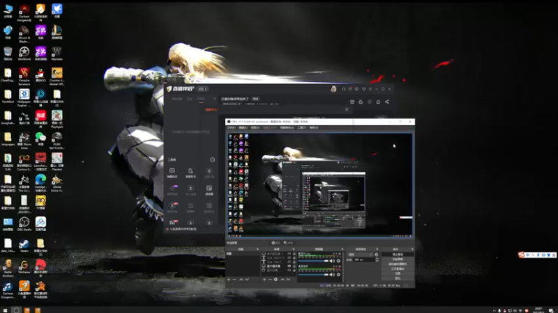Open the 工具(T) menu in OBS
The height and width of the screenshot is (313, 558).
302,127
